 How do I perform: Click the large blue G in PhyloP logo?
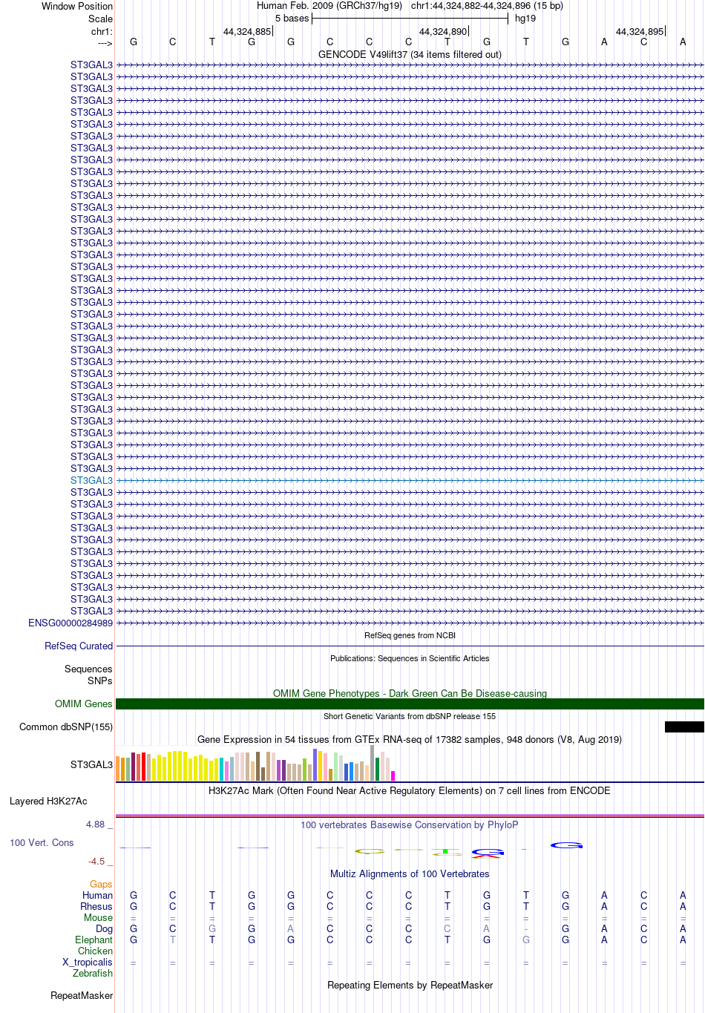[566, 845]
